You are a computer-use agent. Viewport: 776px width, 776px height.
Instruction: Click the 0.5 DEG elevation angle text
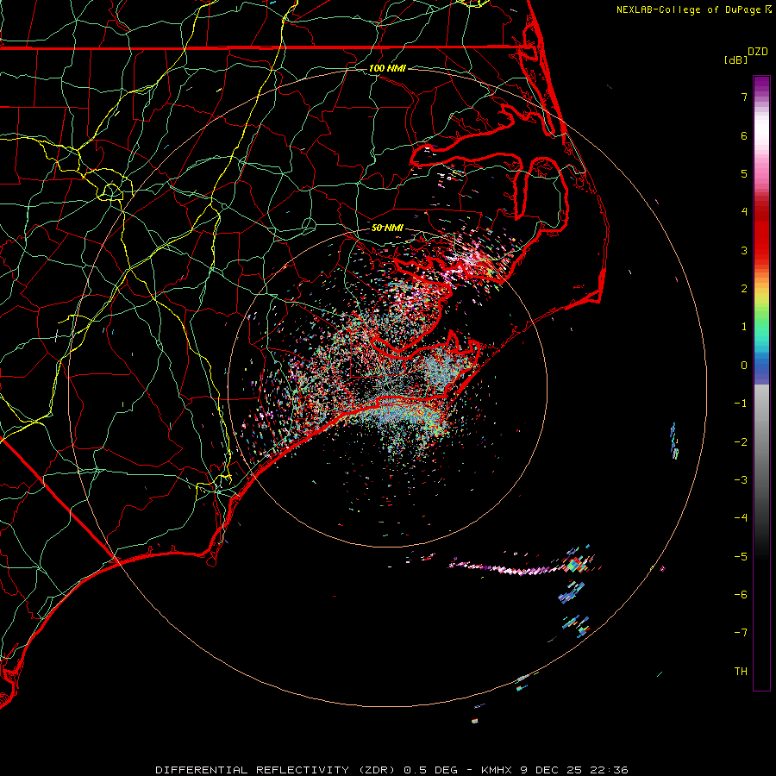(x=430, y=770)
